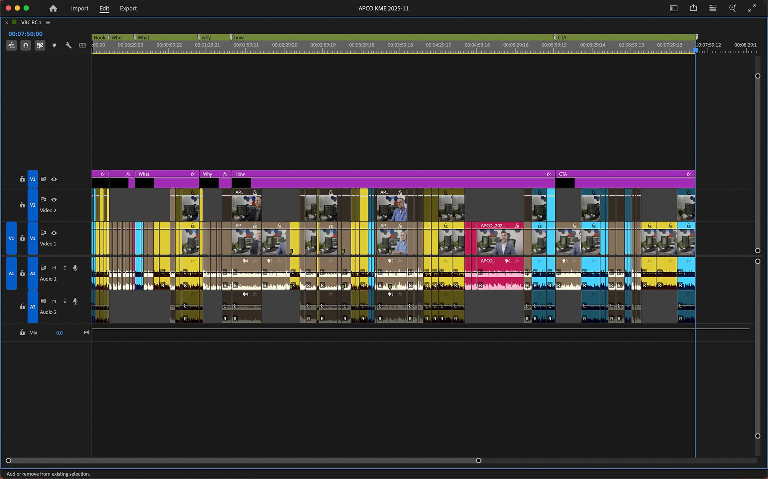Click the Home icon in the header bar
The width and height of the screenshot is (768, 479).
[53, 8]
